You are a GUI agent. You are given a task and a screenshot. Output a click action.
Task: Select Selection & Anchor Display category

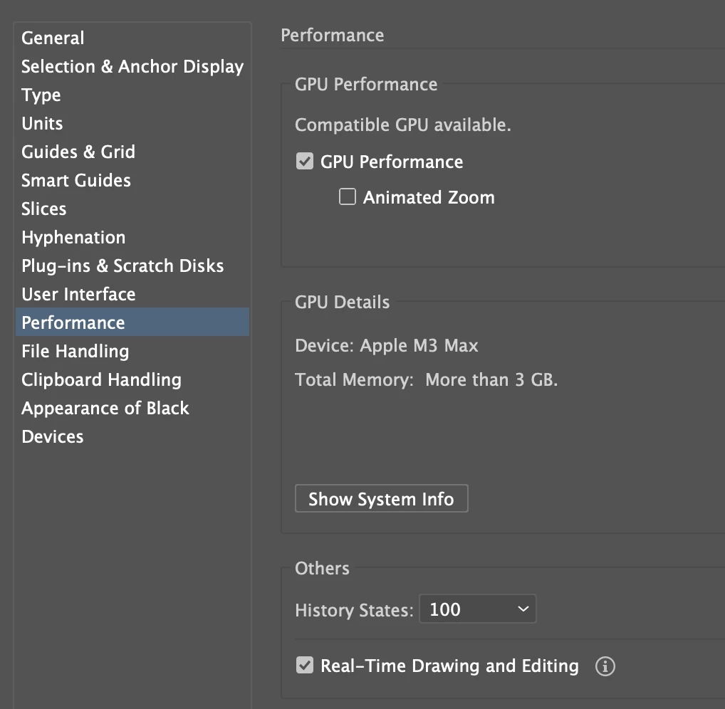pos(132,66)
